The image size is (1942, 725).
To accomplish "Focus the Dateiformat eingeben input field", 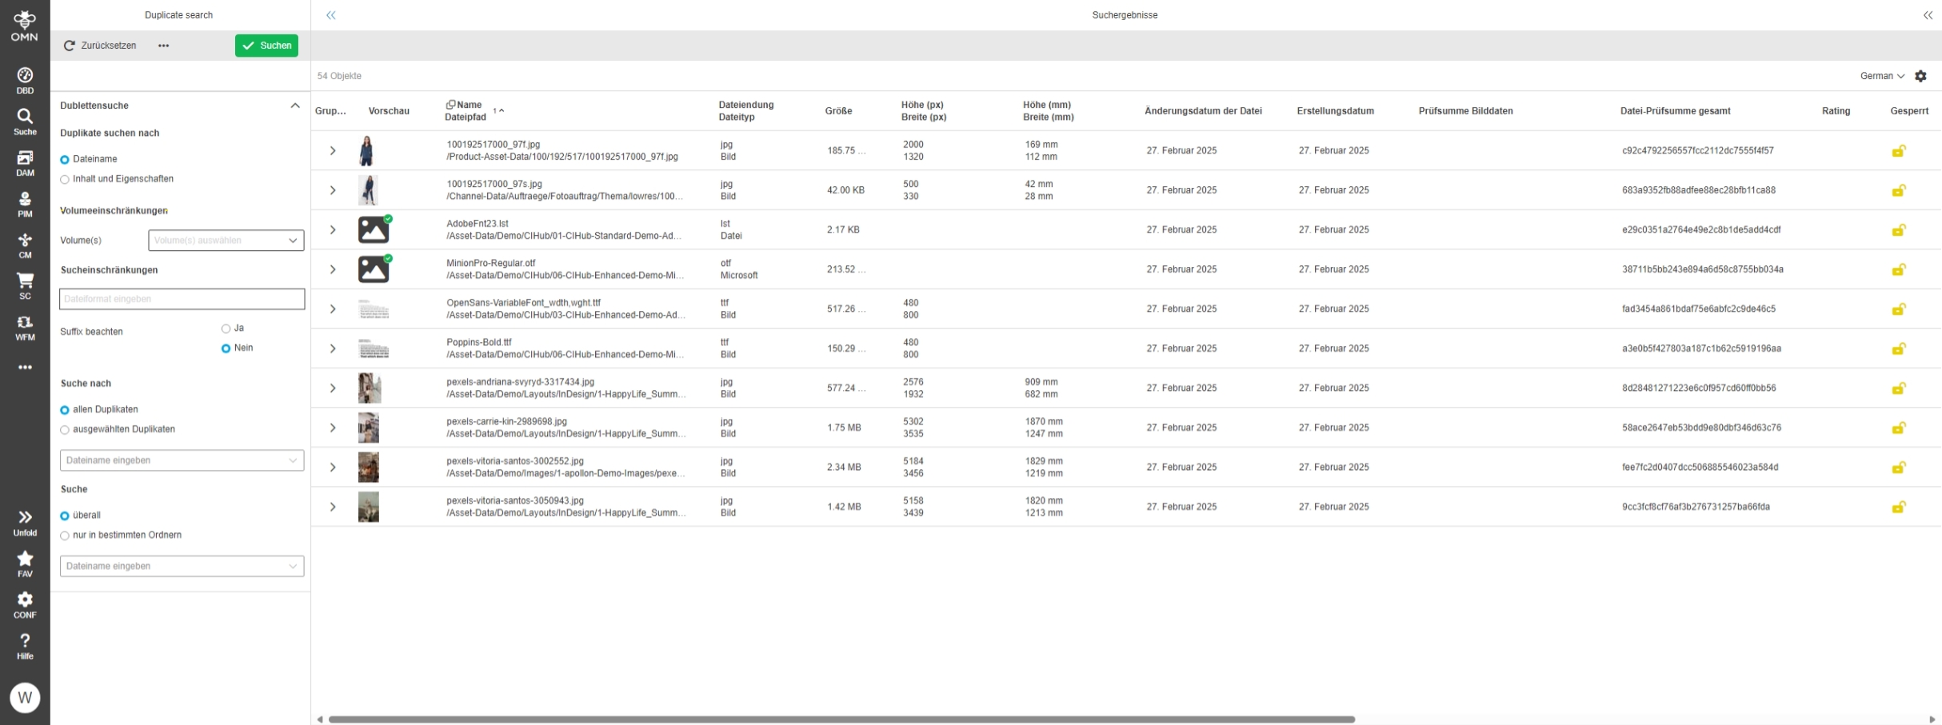I will 182,299.
